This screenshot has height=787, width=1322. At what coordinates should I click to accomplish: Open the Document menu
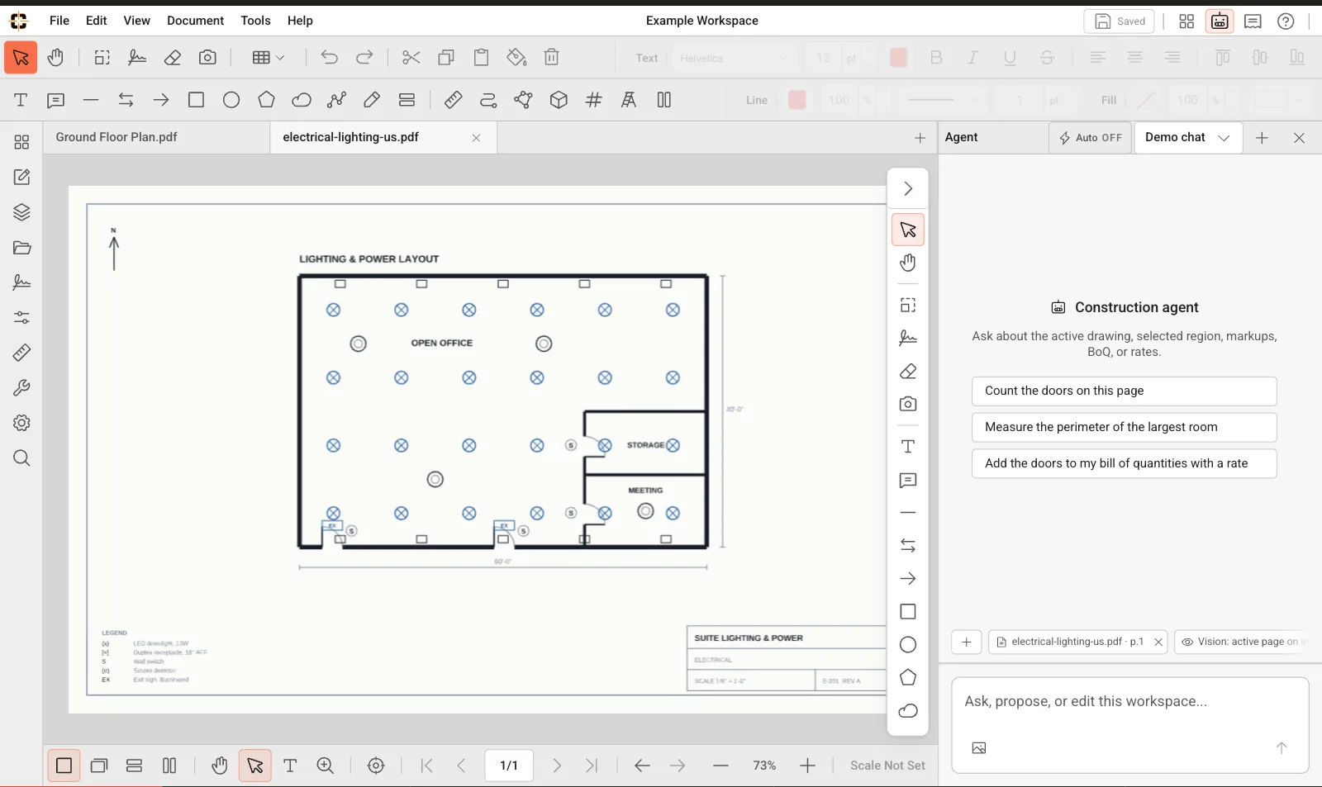[x=195, y=21]
